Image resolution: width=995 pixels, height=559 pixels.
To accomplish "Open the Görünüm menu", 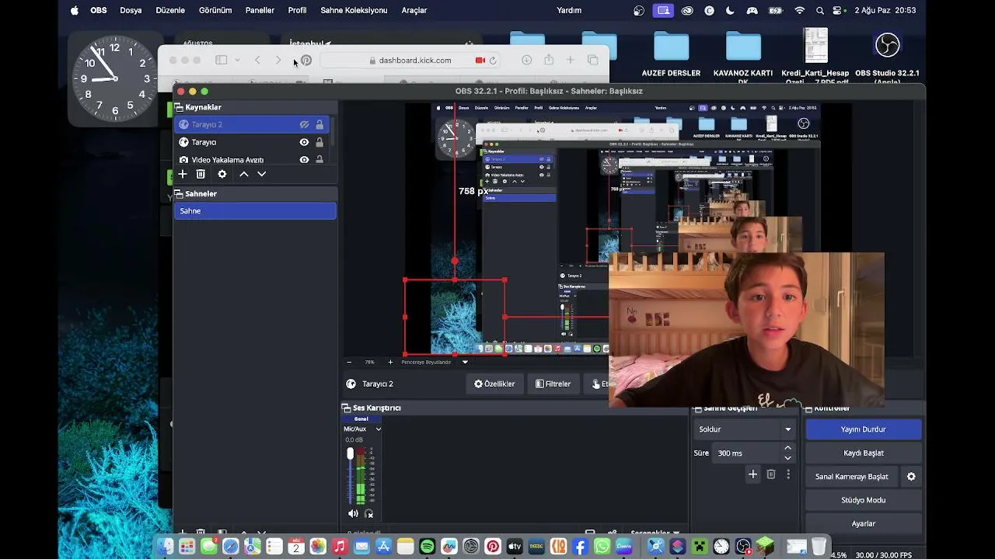I will 215,10.
